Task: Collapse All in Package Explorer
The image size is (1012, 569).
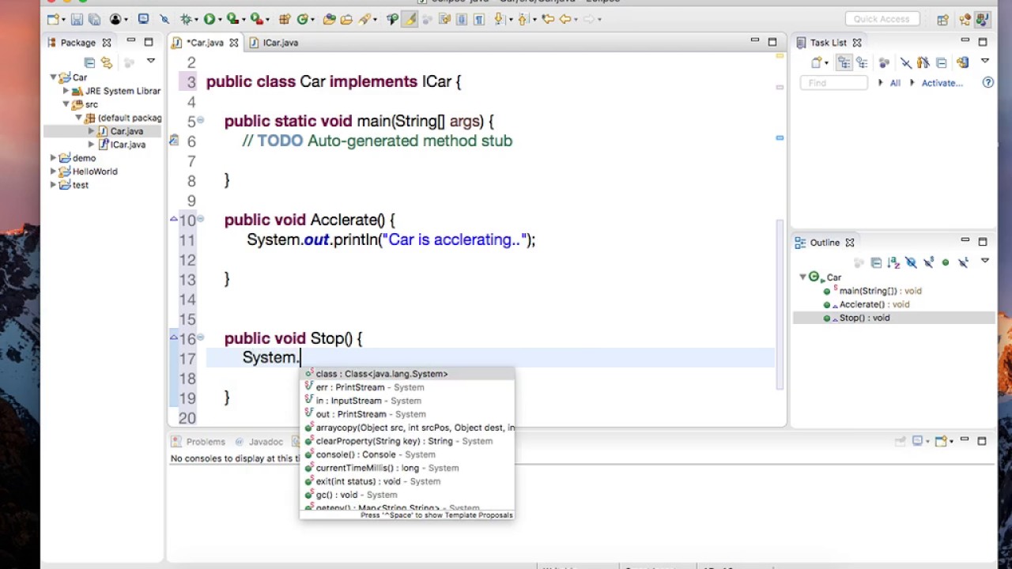Action: pos(89,62)
